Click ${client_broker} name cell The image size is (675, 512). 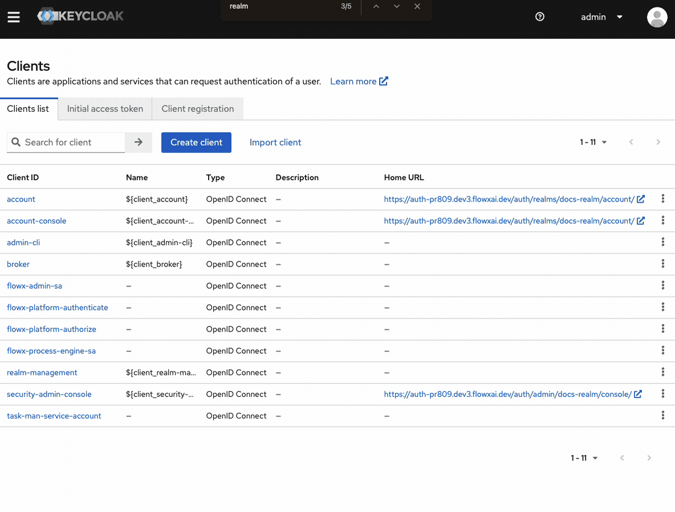[154, 264]
